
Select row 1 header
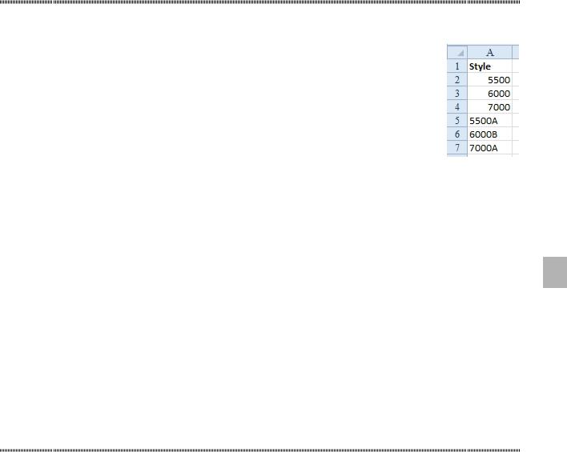pyautogui.click(x=457, y=66)
